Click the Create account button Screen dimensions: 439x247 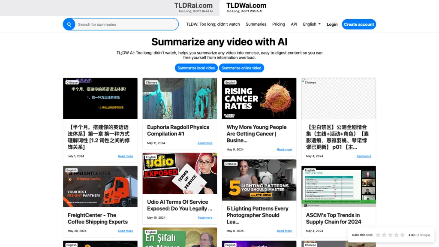pyautogui.click(x=359, y=24)
